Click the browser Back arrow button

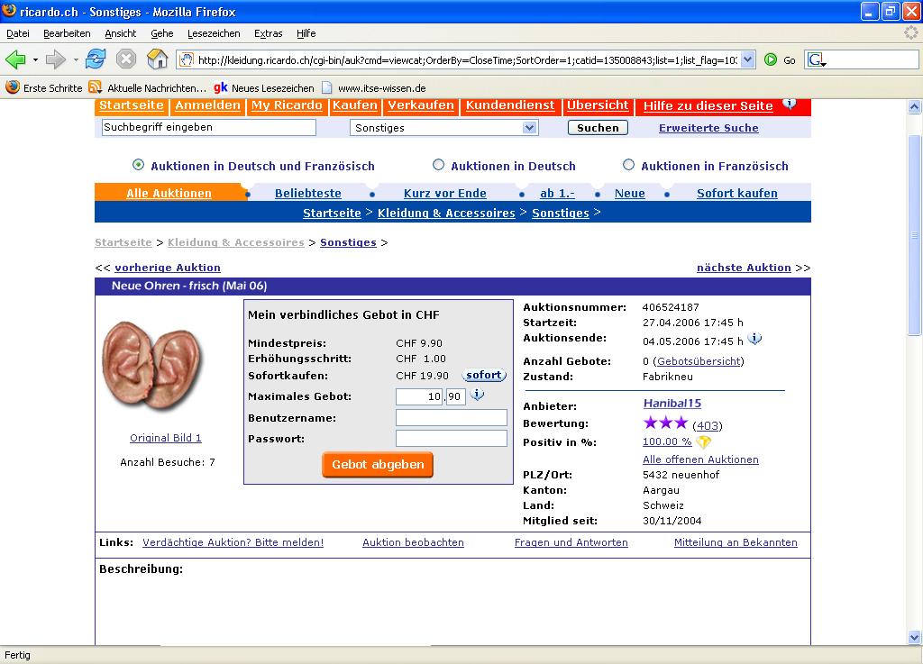pyautogui.click(x=15, y=59)
